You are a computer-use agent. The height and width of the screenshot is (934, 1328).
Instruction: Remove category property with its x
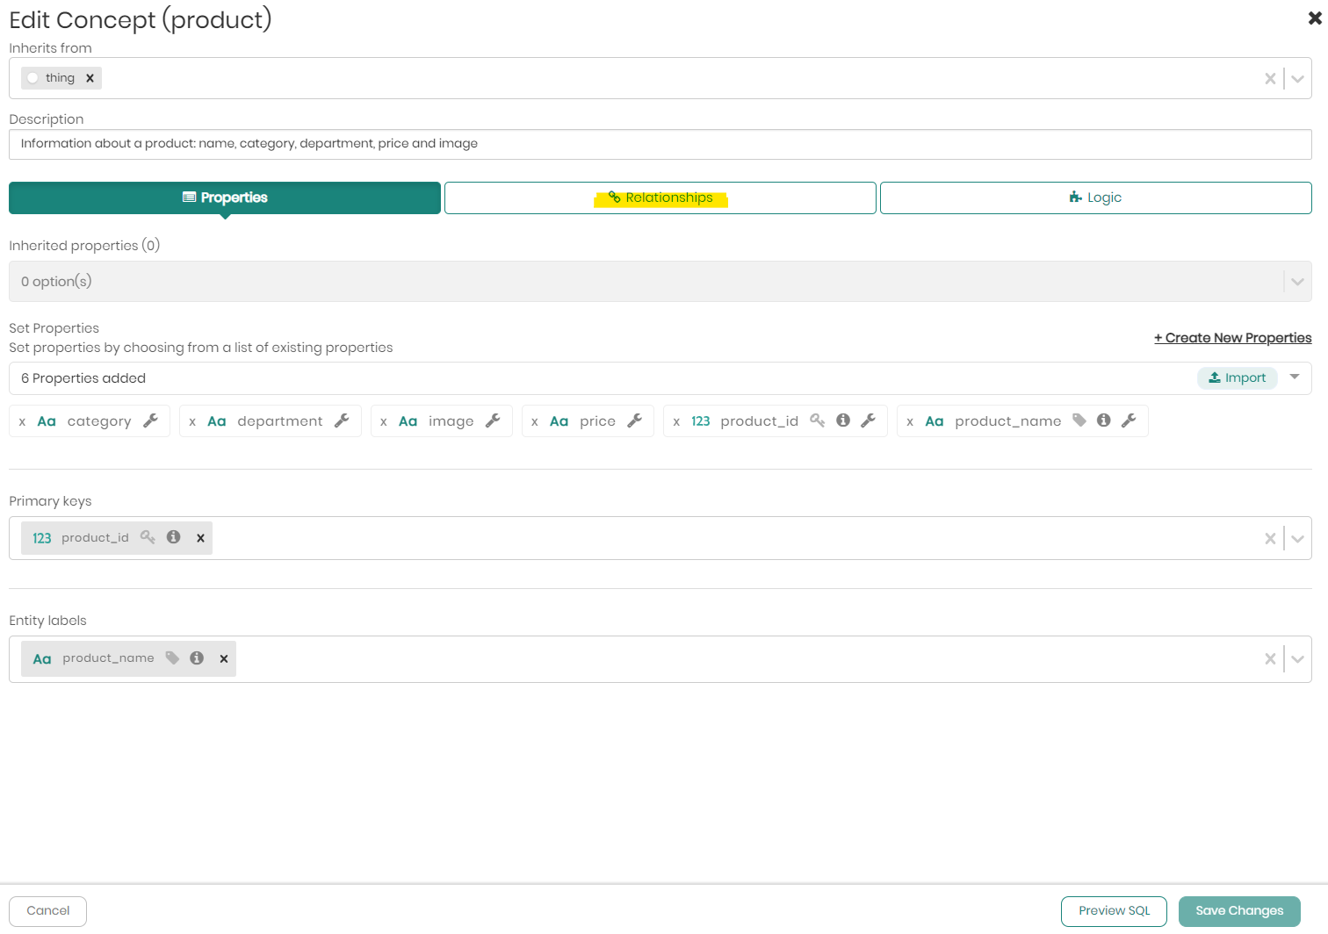(x=22, y=421)
